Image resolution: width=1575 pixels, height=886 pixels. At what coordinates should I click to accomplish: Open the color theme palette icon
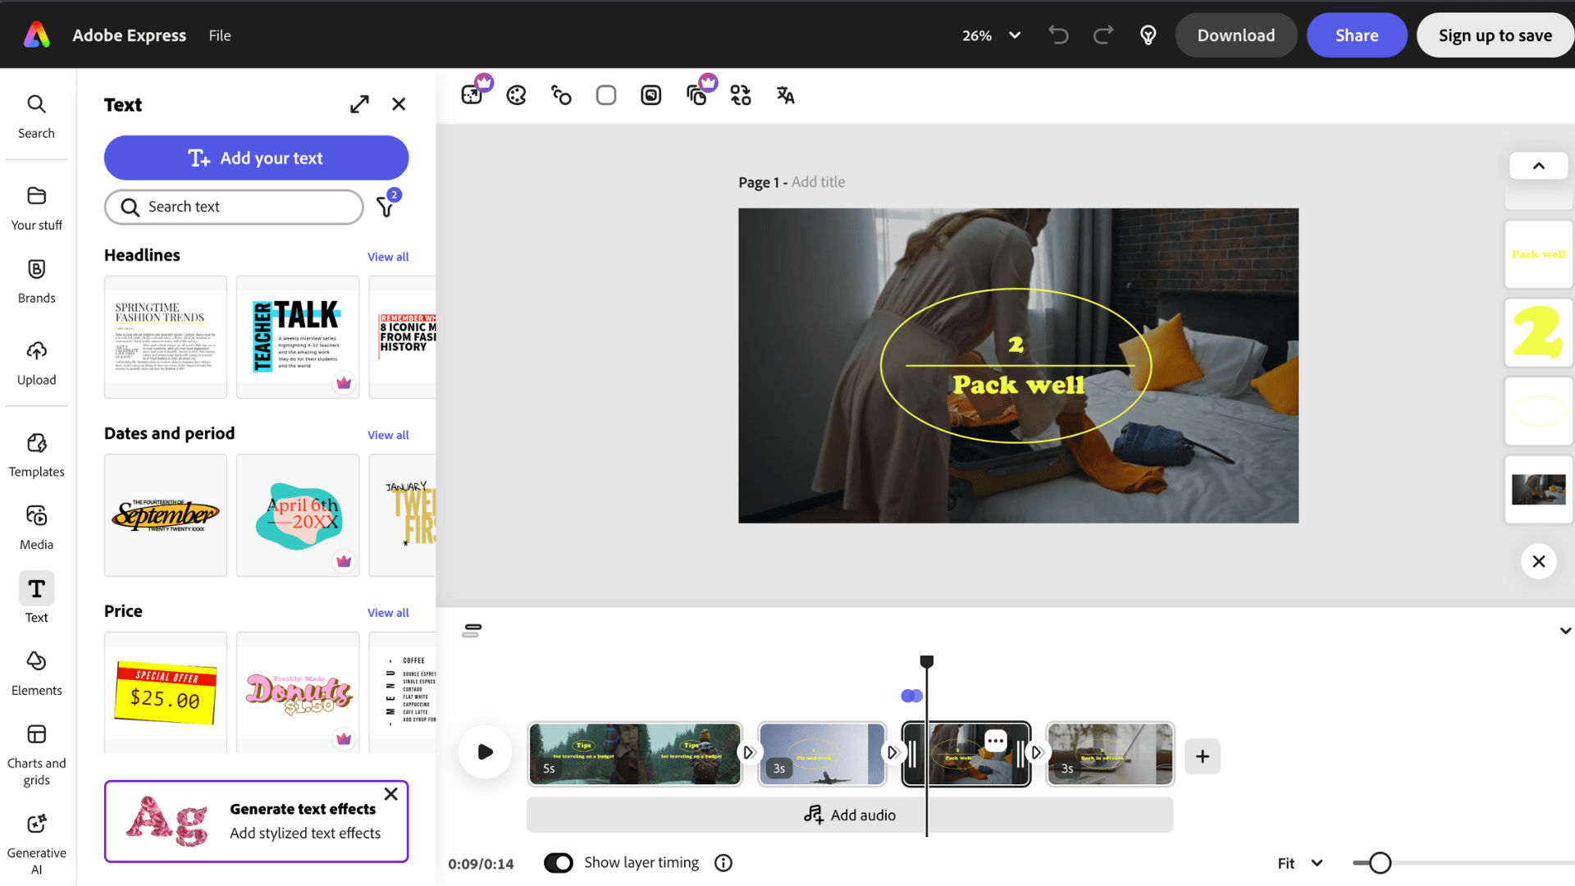coord(516,95)
